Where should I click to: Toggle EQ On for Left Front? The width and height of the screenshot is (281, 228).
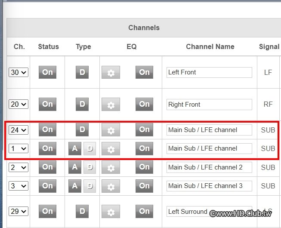pos(144,72)
